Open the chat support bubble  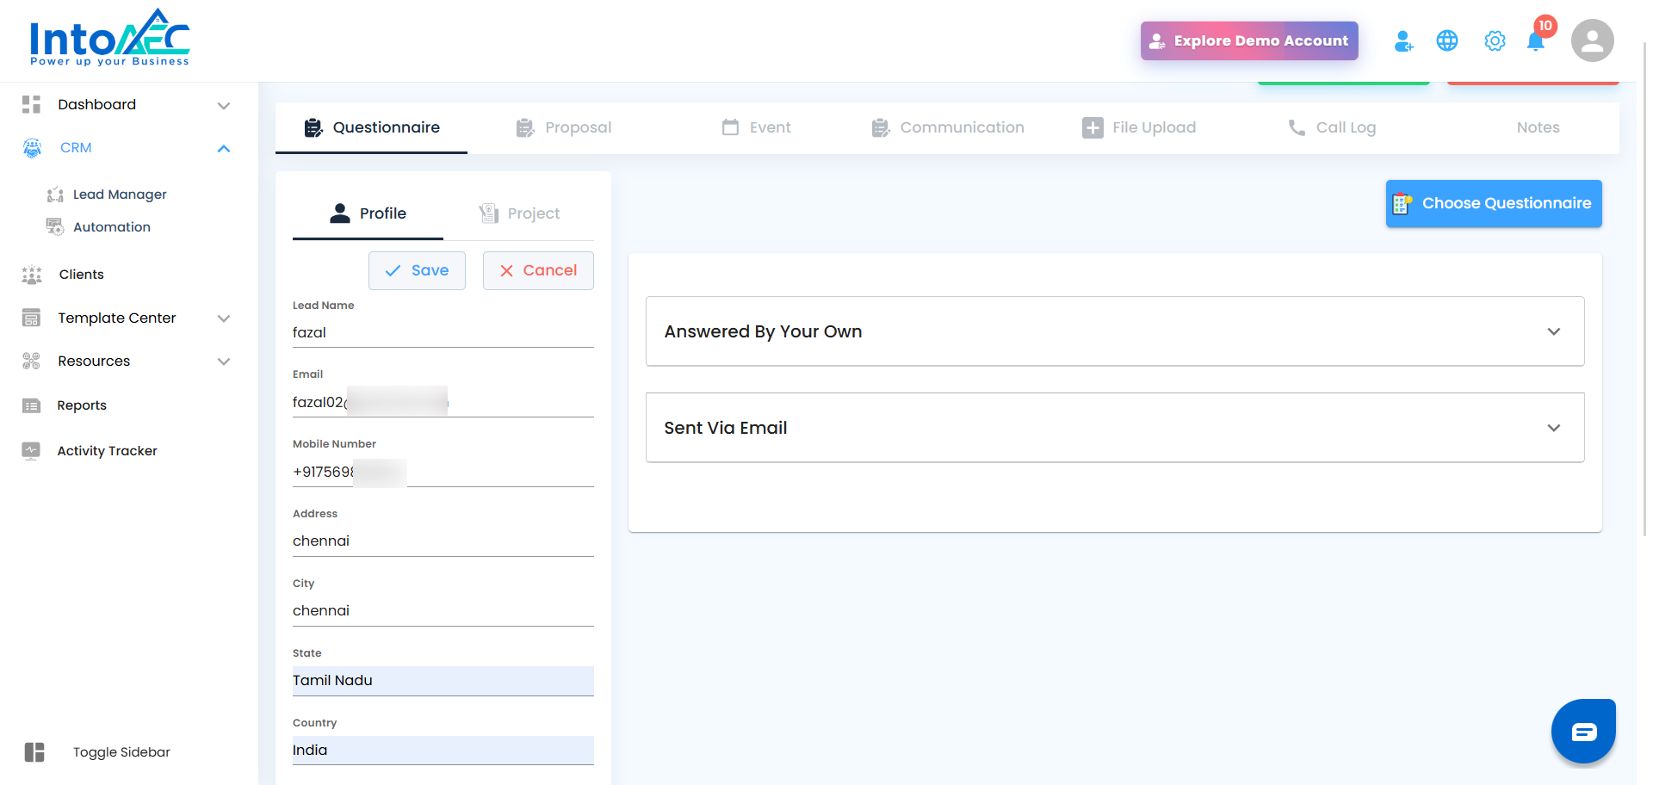[1583, 732]
